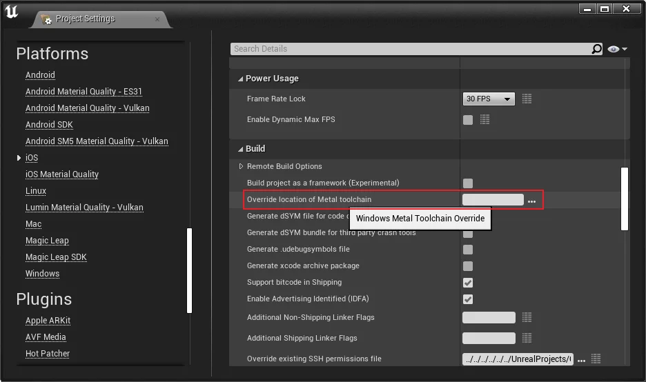Toggle Generate dSYM bundle for third party checkbox
This screenshot has width=646, height=382.
pyautogui.click(x=468, y=234)
